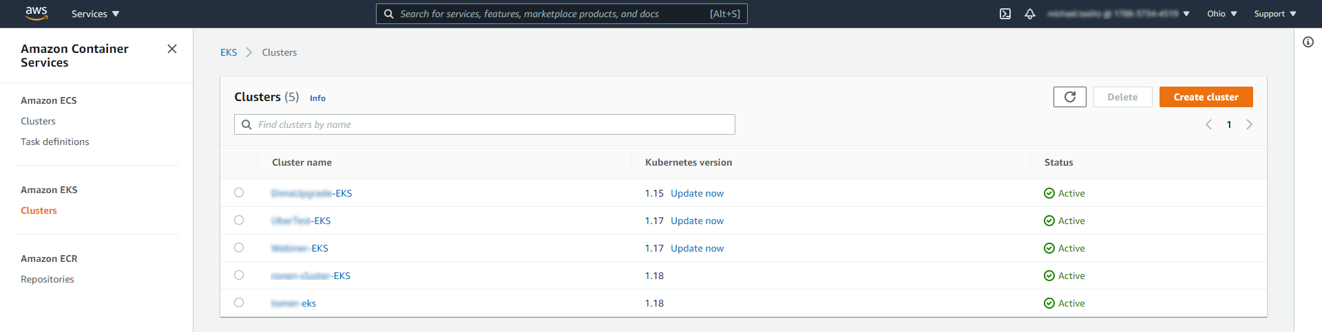Open the CloudShell terminal icon
1322x332 pixels.
click(x=1005, y=14)
